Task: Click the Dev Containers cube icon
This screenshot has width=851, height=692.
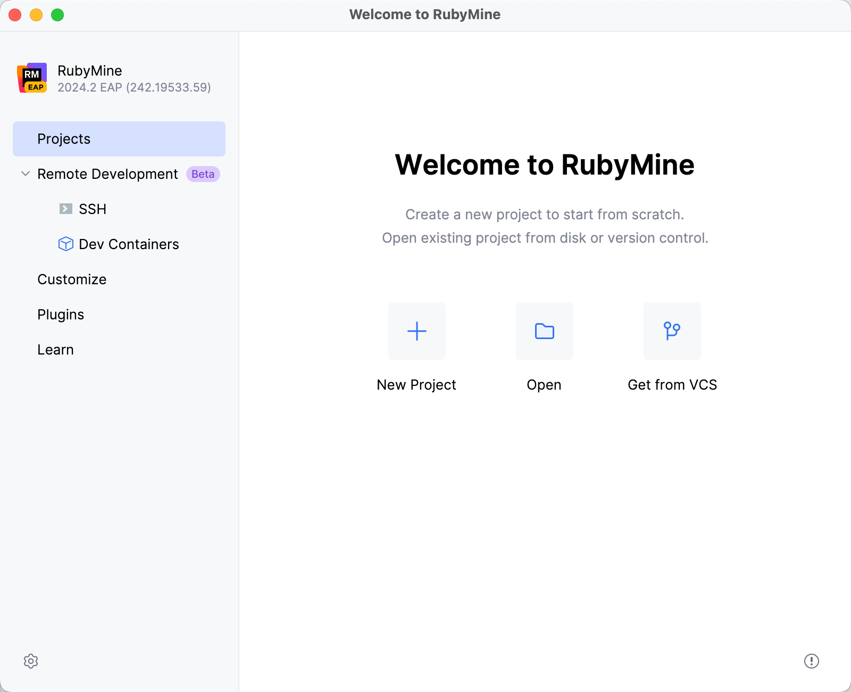Action: [x=65, y=244]
